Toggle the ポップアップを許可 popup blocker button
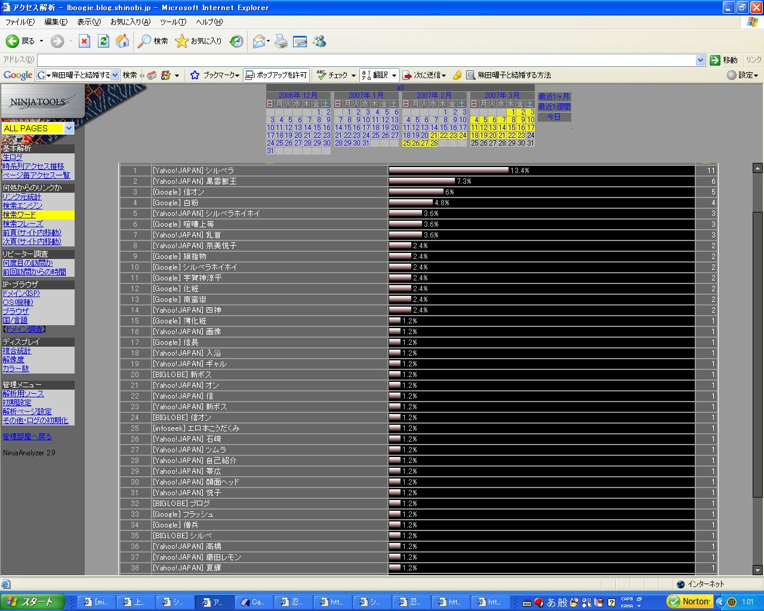764x611 pixels. tap(276, 75)
